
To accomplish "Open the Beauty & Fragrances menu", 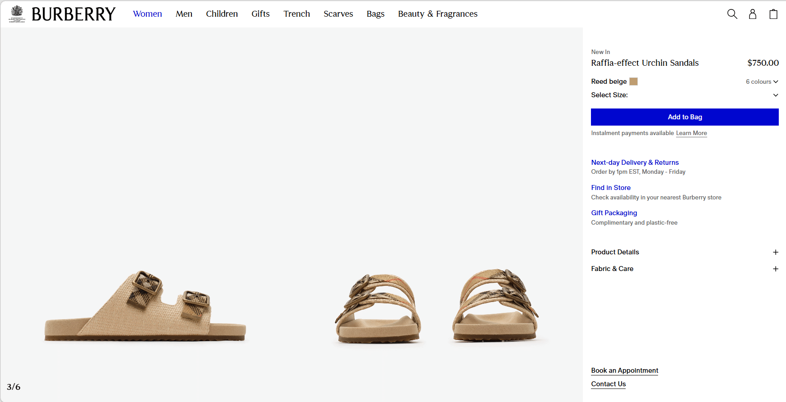I will pyautogui.click(x=437, y=14).
